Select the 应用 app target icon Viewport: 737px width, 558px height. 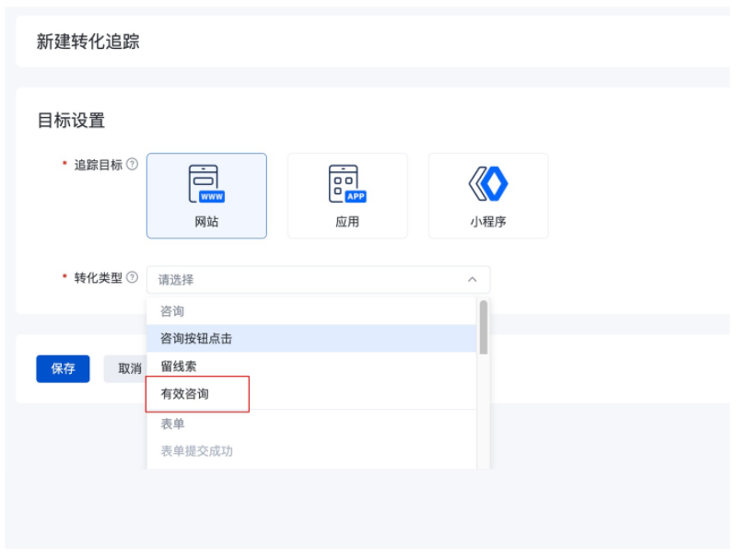point(347,195)
